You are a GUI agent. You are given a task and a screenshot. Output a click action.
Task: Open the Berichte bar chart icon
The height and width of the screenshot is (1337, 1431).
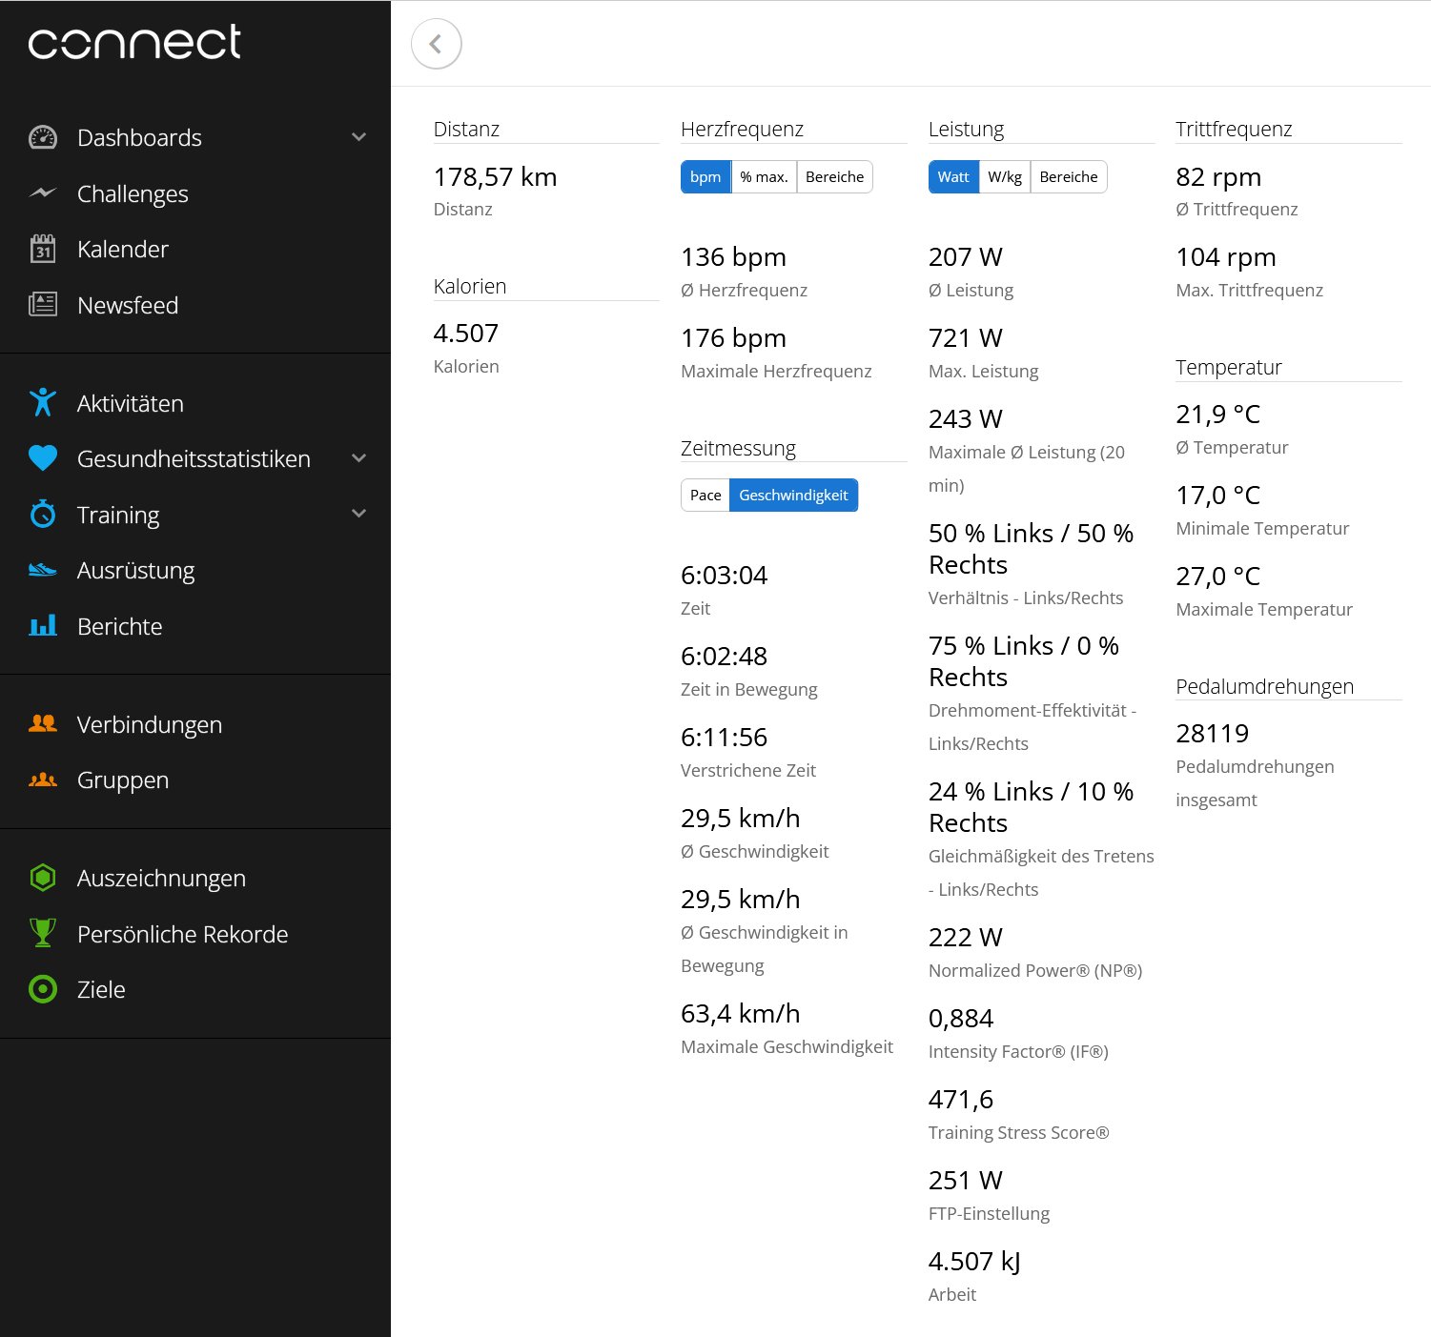[x=43, y=626]
